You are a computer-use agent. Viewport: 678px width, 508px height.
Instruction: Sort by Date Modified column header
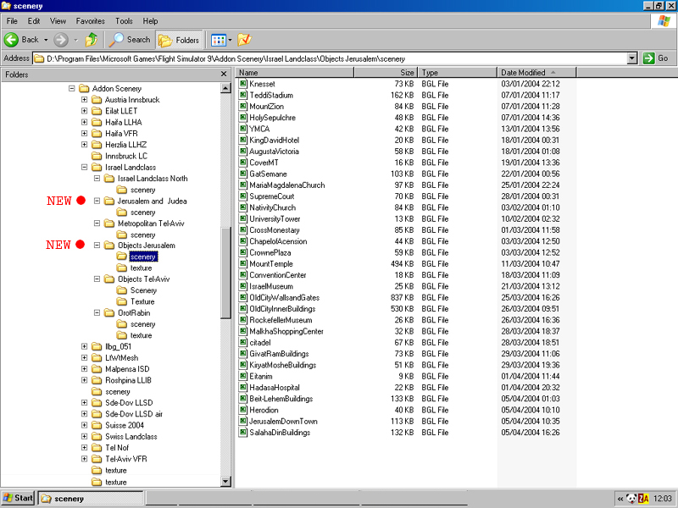pyautogui.click(x=536, y=73)
